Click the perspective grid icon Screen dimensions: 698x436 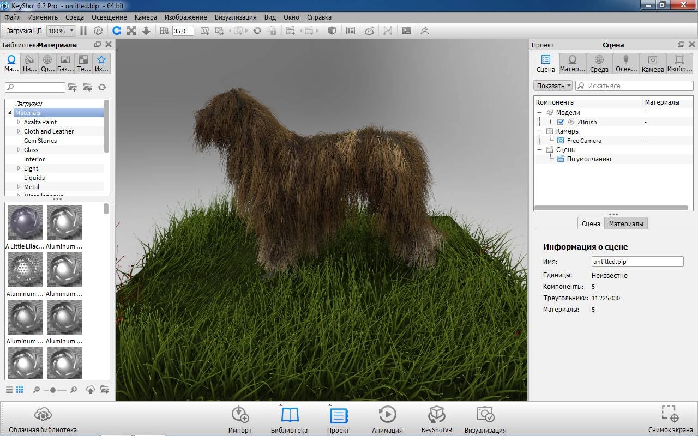click(164, 31)
